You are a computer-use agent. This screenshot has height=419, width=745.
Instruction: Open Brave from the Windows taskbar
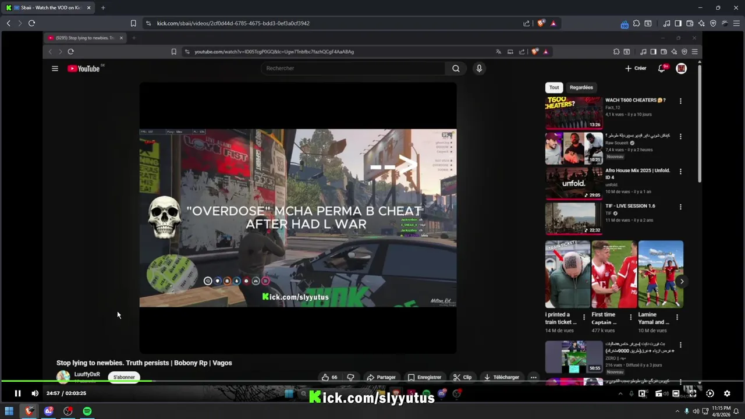[x=29, y=411]
